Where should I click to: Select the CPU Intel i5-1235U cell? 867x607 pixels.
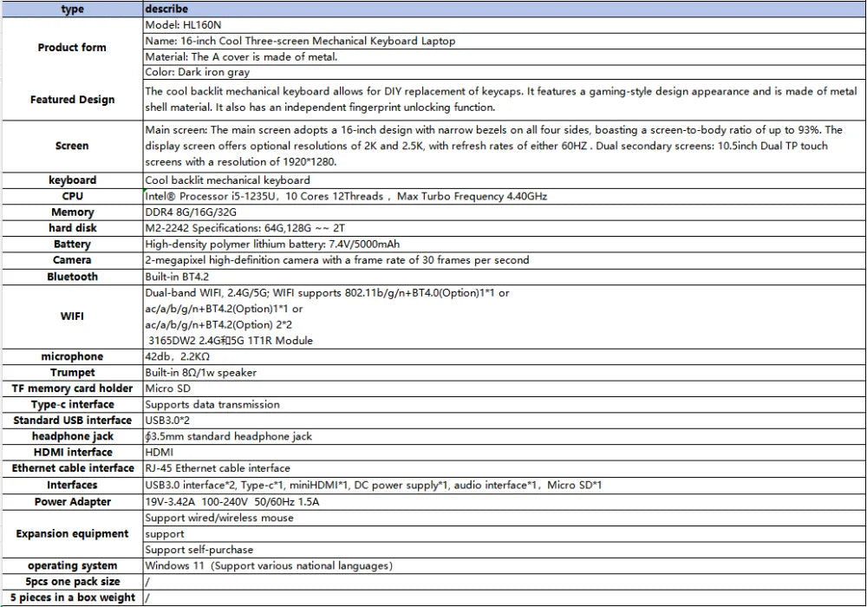pyautogui.click(x=505, y=197)
